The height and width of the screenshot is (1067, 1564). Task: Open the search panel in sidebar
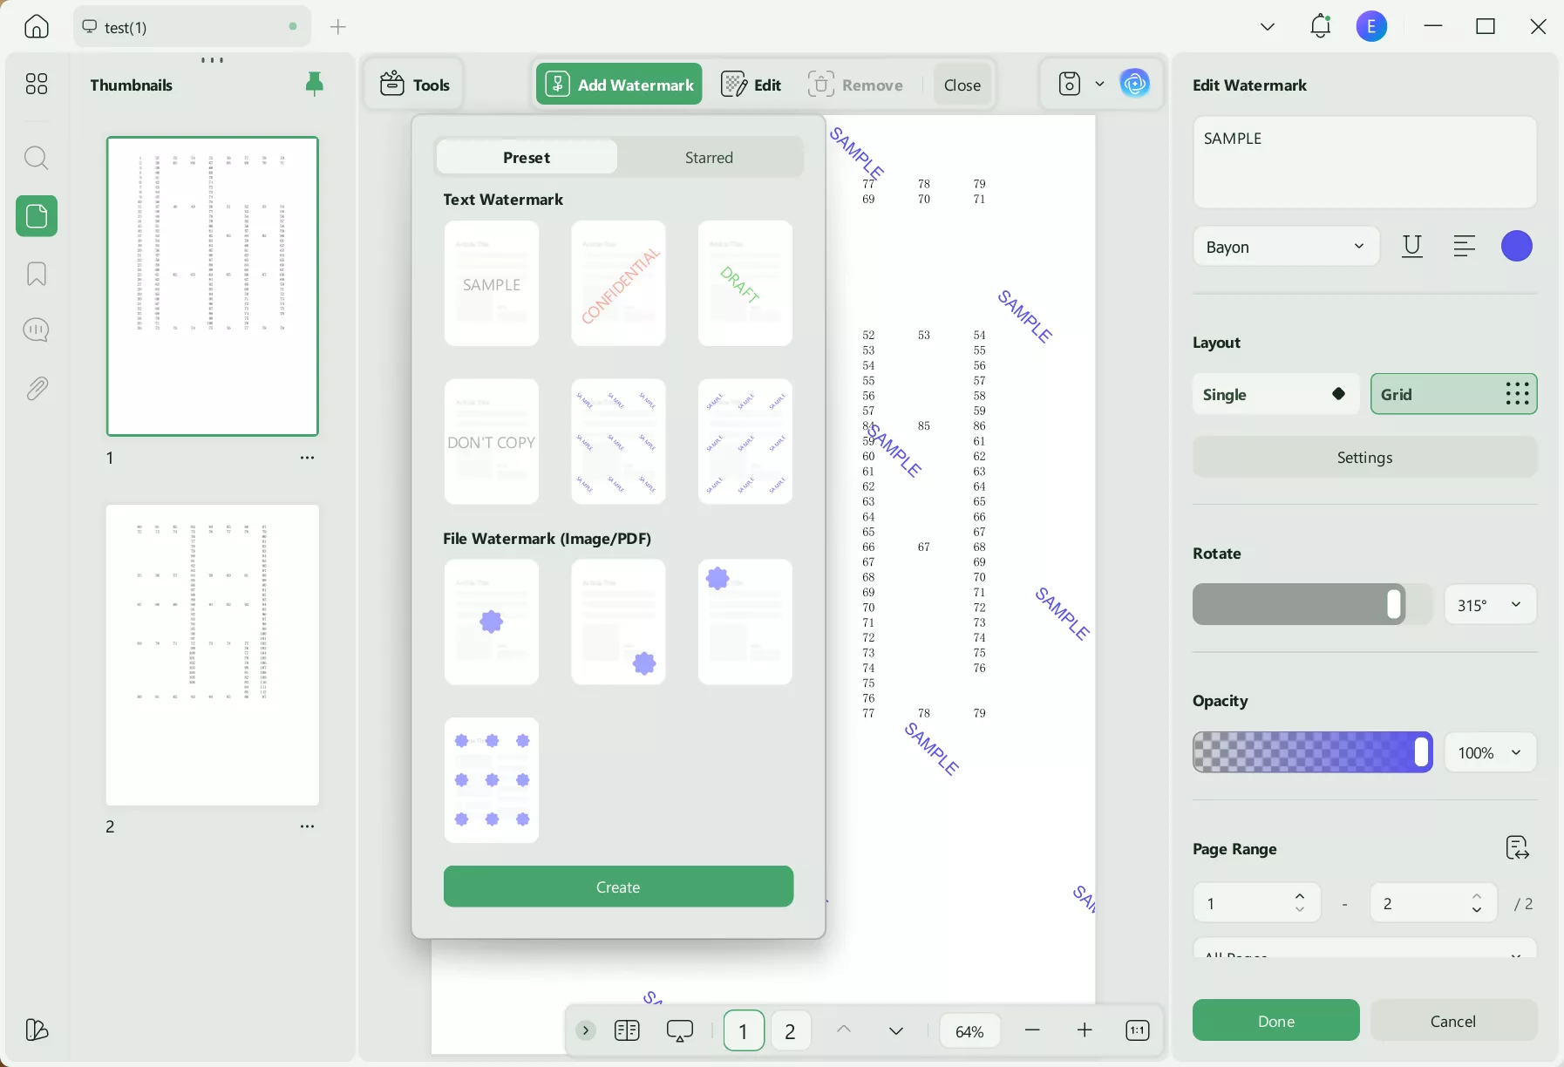[x=37, y=158]
